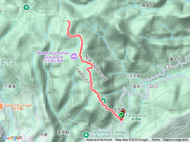The image size is (190, 142).
Task: Click the red track's northern endpoint
Action: (x=68, y=21)
